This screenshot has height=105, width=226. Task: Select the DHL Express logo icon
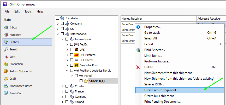click(76, 55)
